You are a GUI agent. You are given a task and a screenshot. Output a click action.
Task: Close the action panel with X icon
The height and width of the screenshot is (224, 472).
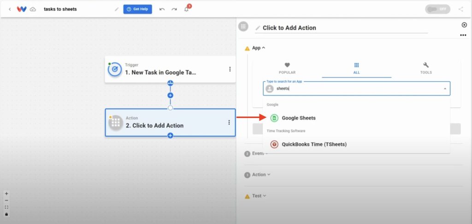pyautogui.click(x=464, y=25)
